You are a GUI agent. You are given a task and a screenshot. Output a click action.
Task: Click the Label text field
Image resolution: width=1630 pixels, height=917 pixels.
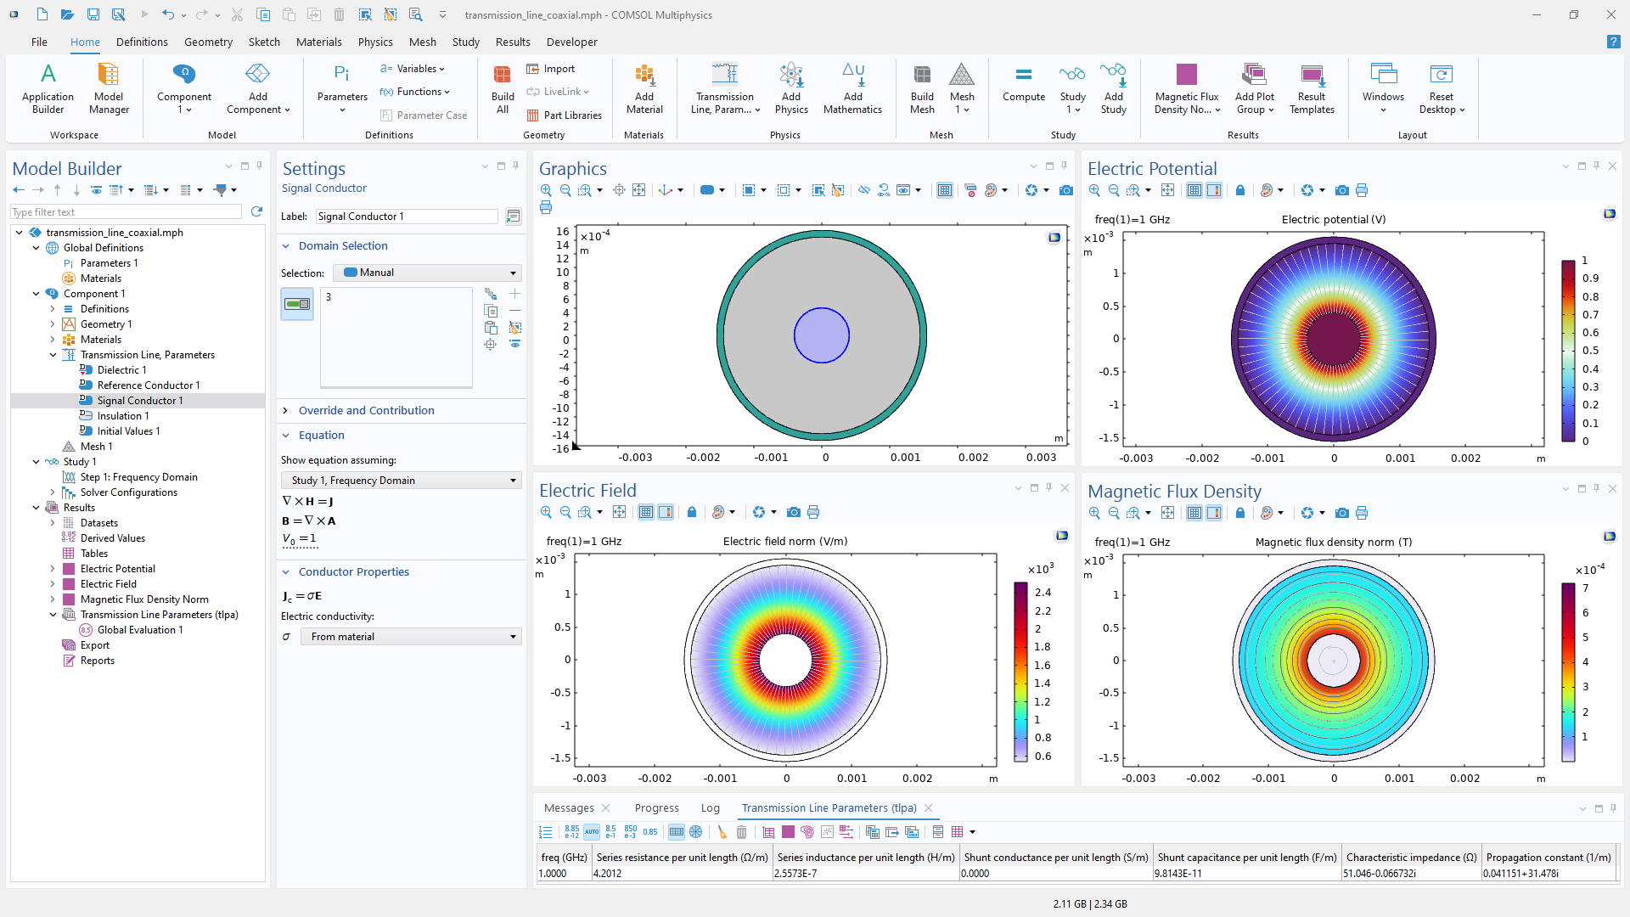(x=406, y=217)
